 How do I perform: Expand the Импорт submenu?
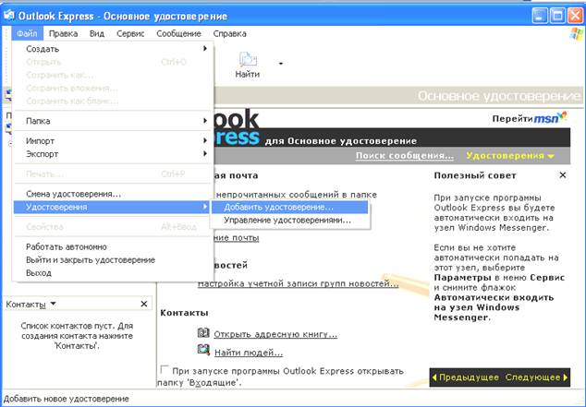(x=112, y=141)
